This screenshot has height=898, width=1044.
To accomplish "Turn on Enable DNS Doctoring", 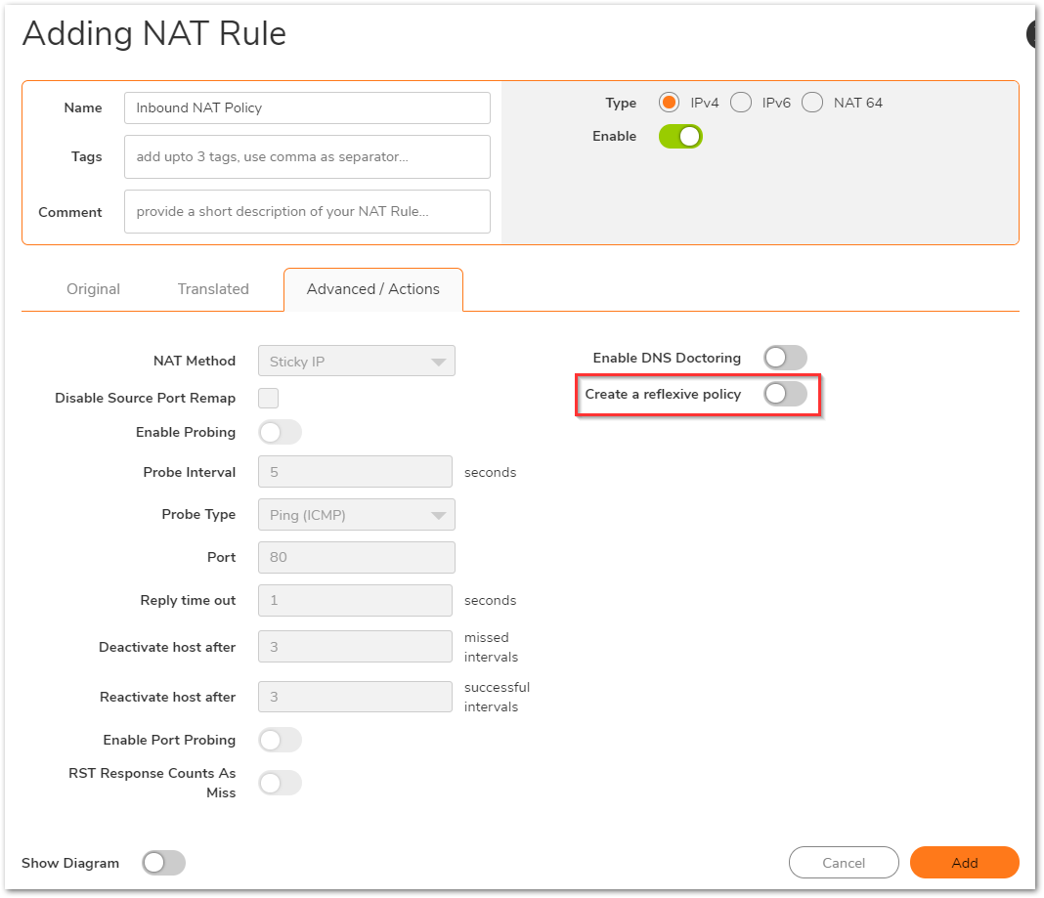I will tap(785, 358).
